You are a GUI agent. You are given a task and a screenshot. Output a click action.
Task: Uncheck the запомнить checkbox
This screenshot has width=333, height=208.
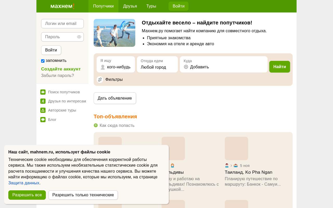(43, 61)
